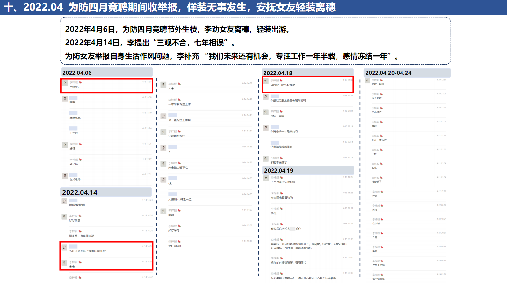Click the message '未来谁也说不准'
This screenshot has width=507, height=283.
(178, 168)
